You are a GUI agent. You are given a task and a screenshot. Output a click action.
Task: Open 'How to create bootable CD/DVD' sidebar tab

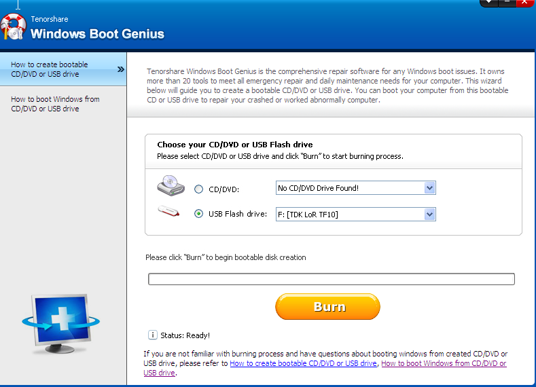(x=63, y=69)
